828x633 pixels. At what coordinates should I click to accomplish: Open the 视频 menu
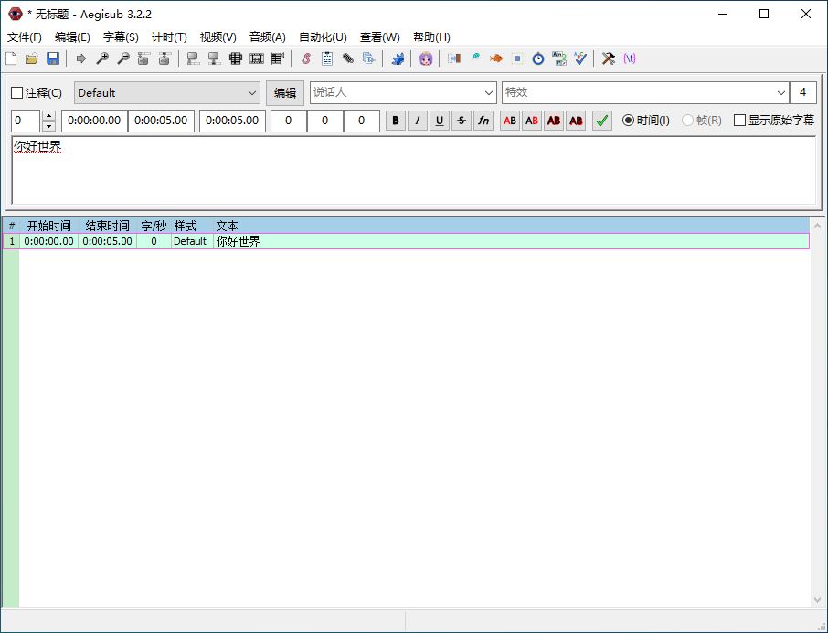[218, 37]
